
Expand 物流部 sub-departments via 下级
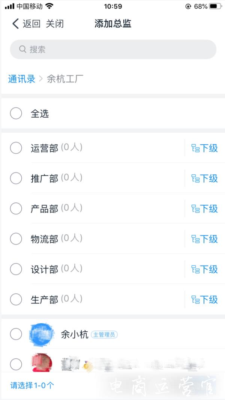tap(205, 239)
